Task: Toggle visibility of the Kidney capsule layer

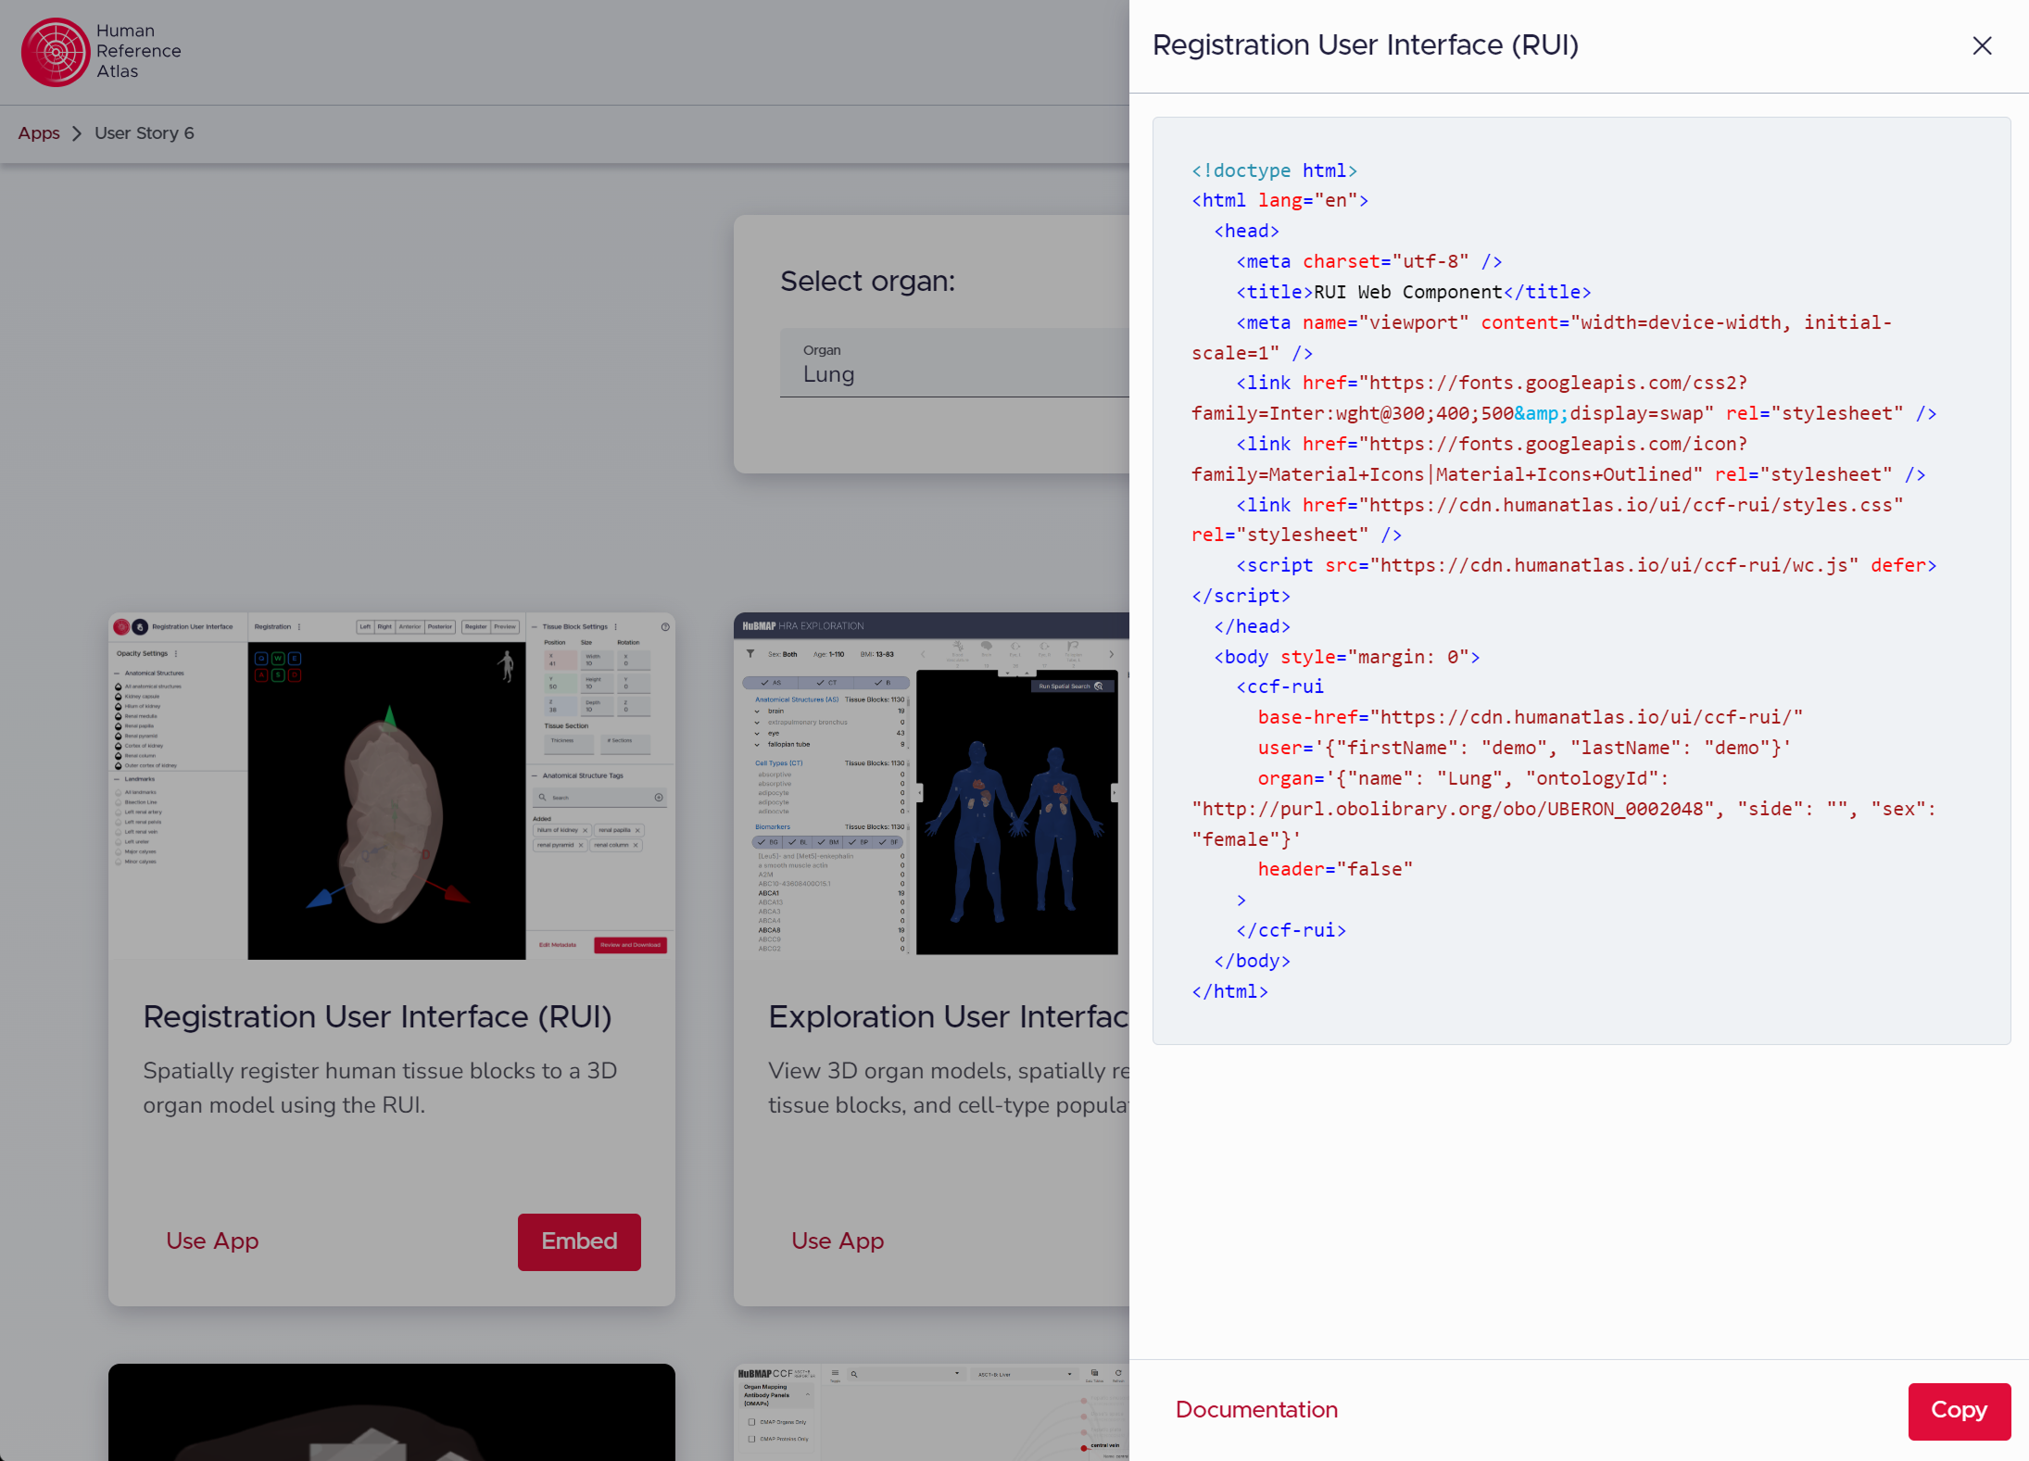Action: 119,697
